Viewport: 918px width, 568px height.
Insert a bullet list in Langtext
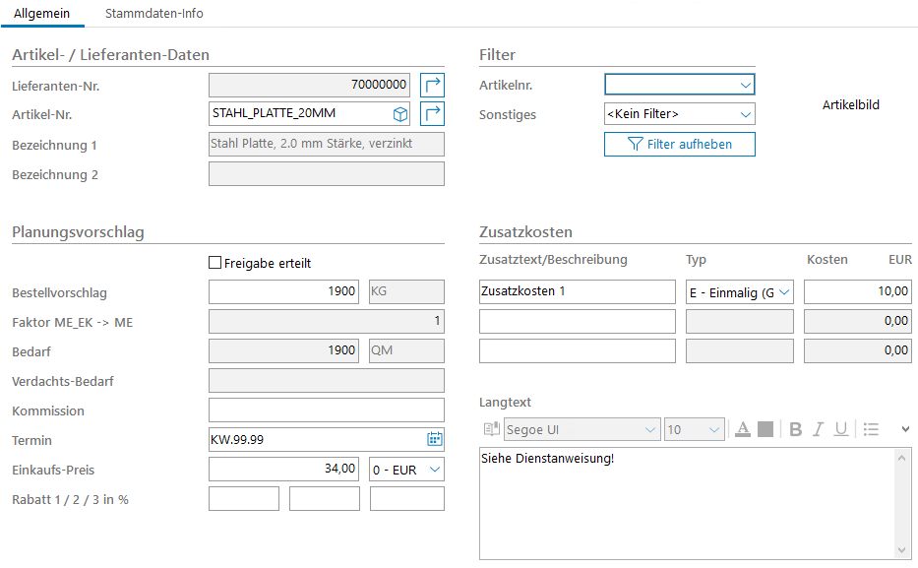coord(871,429)
